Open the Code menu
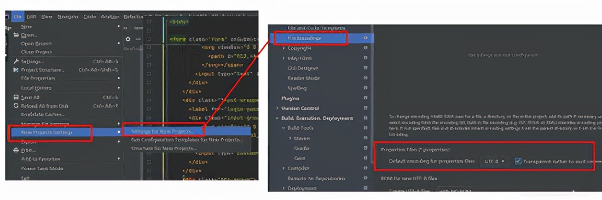Screen dimensions: 602x200 [x=89, y=17]
